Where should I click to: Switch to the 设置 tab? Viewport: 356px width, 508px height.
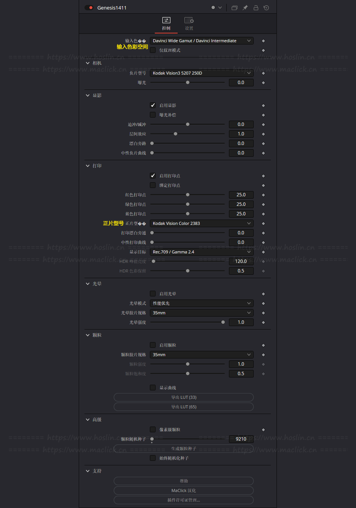pos(189,24)
